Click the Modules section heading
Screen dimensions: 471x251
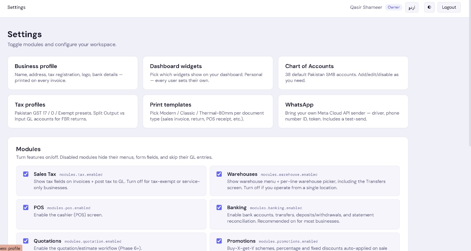pyautogui.click(x=28, y=149)
